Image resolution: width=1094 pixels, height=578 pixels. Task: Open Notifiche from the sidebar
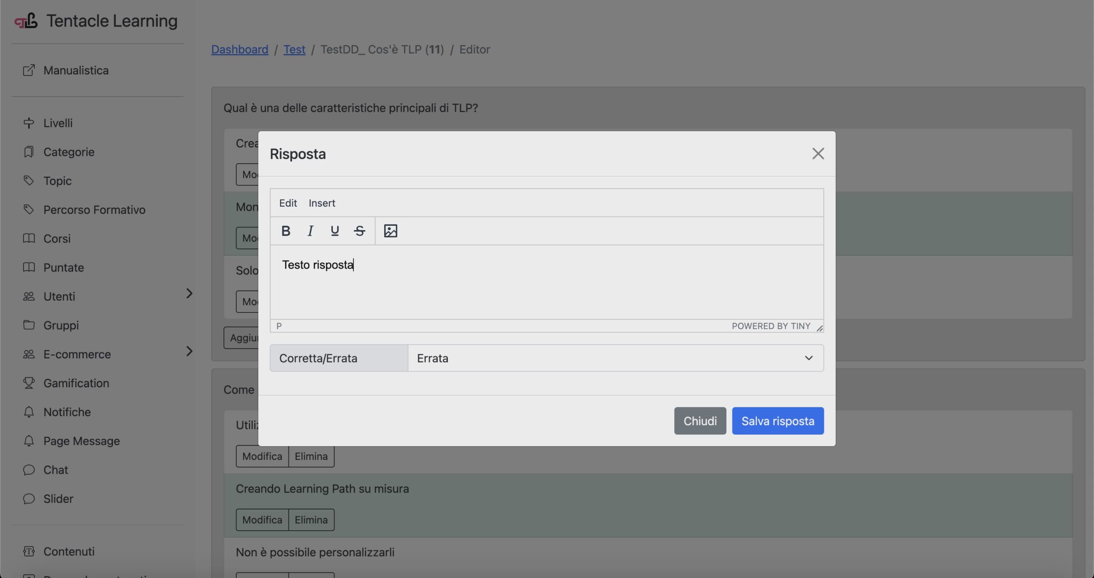pyautogui.click(x=67, y=412)
